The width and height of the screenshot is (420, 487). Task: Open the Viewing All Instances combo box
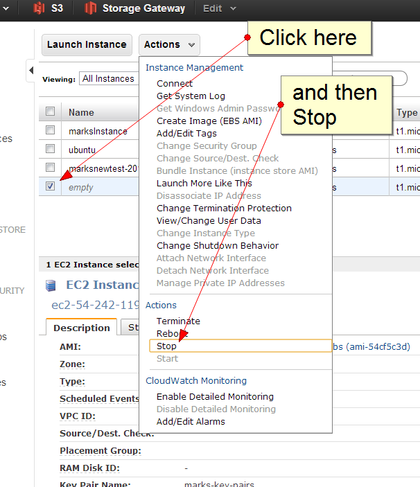click(x=110, y=78)
